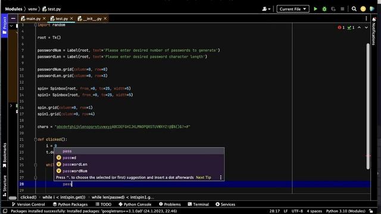This screenshot has height=214, width=381.
Task: Collapse the top project tree node
Action: tap(11, 26)
